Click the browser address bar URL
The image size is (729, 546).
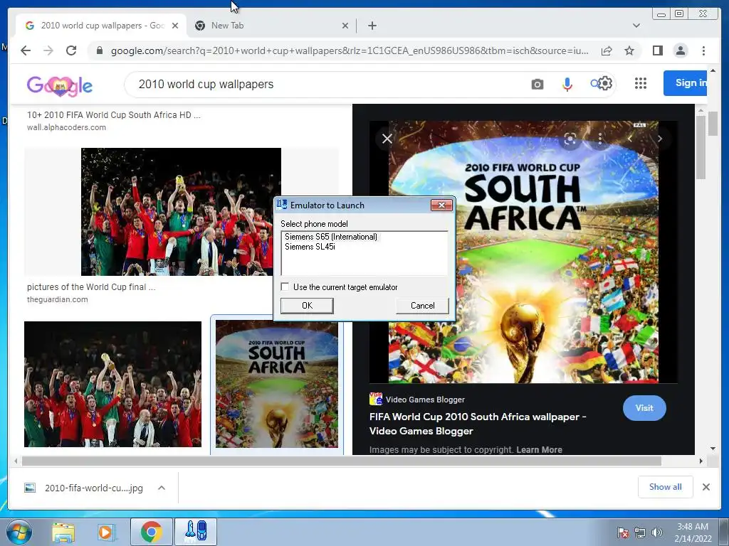[x=350, y=50]
